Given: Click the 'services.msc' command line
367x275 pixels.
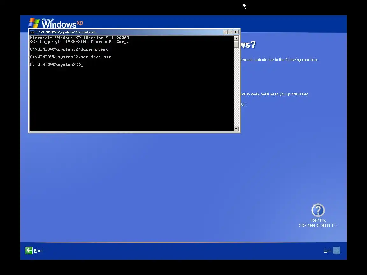Looking at the screenshot, I should coord(70,57).
